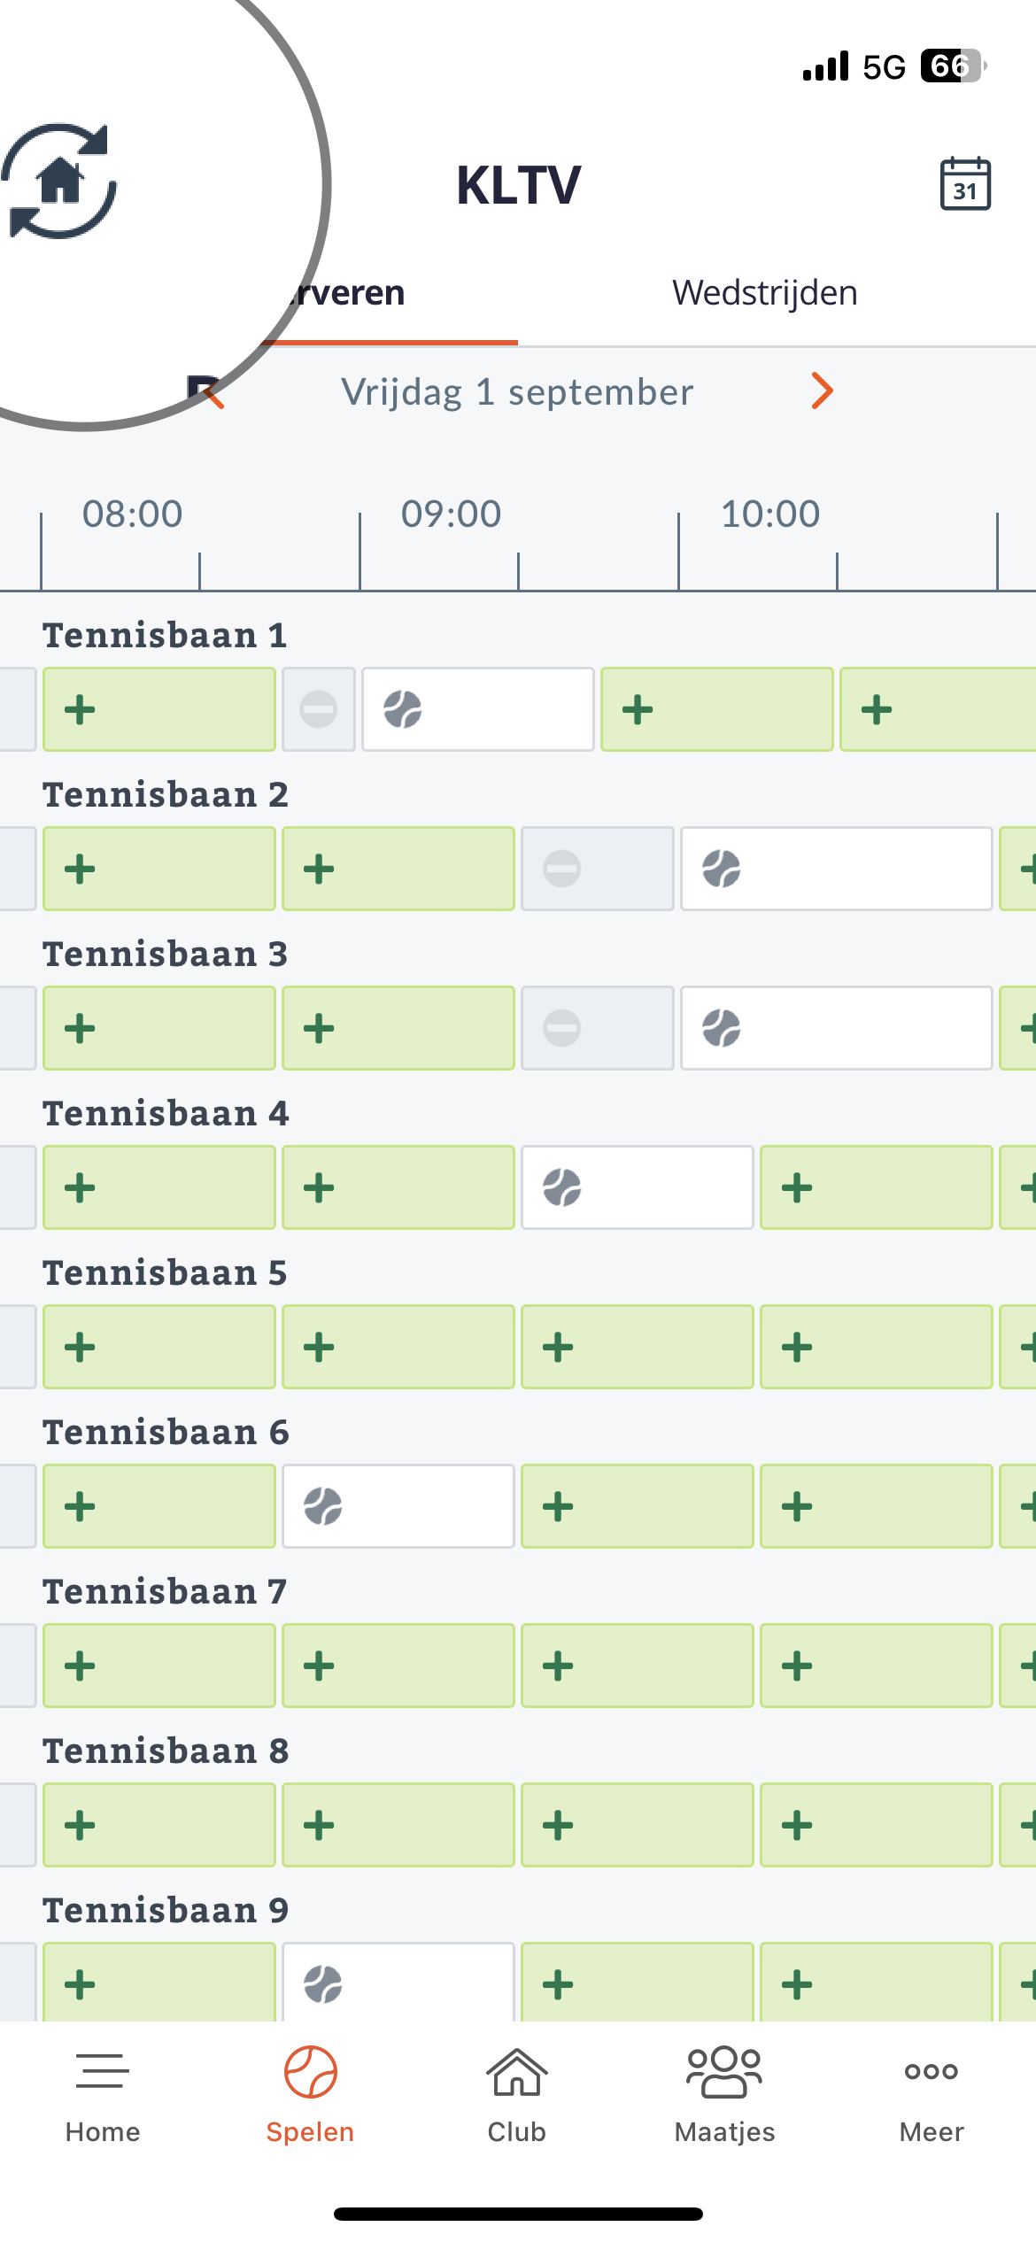Image resolution: width=1036 pixels, height=2242 pixels.
Task: Tap the Vrijdag 1 september date label
Action: (x=517, y=392)
